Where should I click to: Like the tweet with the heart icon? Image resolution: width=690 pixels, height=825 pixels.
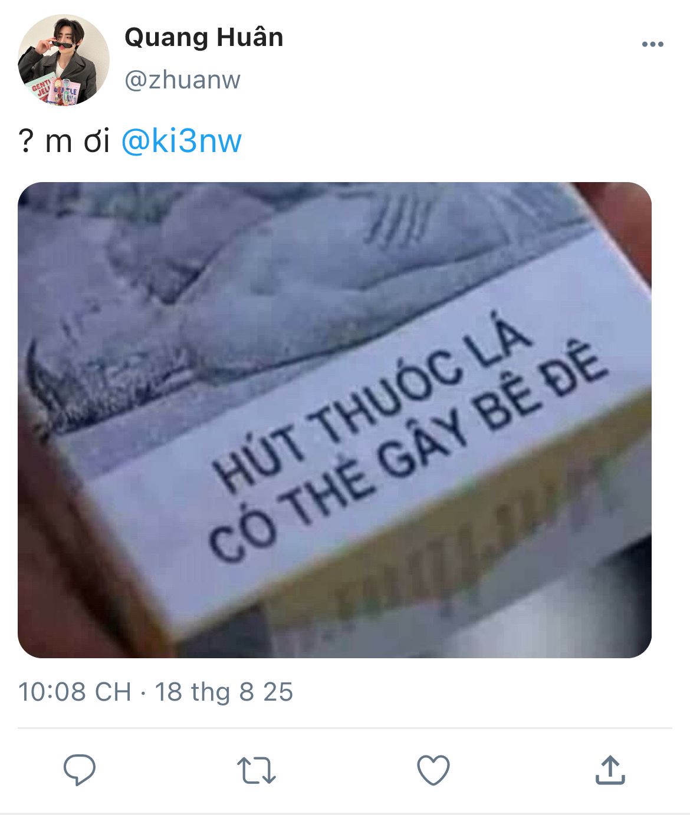tap(433, 770)
